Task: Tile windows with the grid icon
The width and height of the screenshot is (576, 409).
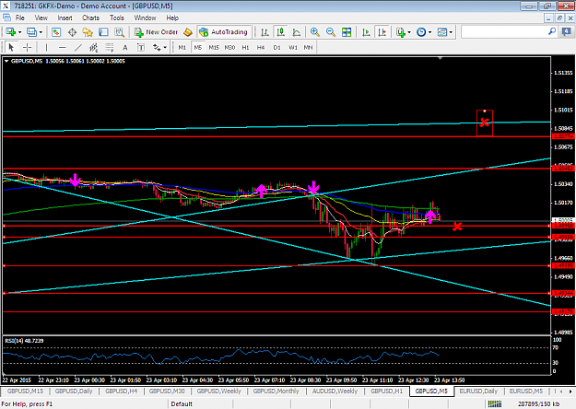Action: point(347,32)
